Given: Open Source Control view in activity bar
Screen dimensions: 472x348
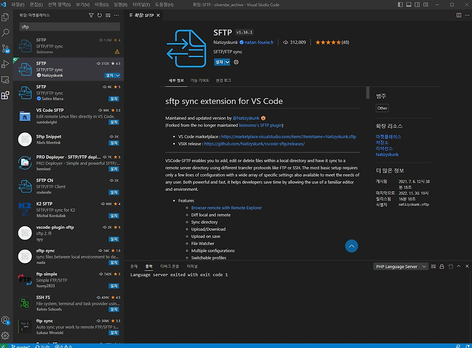Looking at the screenshot, I should [5, 49].
